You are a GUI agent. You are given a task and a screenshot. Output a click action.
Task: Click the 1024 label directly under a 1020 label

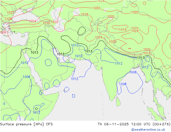[135, 31]
